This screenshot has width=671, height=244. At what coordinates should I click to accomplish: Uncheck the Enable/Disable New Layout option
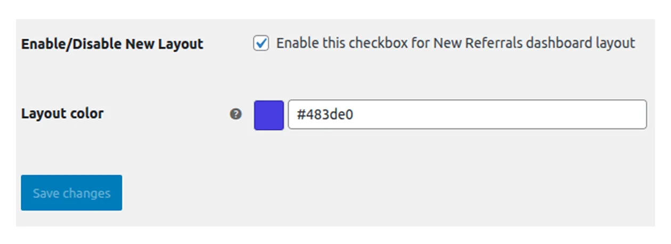pos(261,44)
